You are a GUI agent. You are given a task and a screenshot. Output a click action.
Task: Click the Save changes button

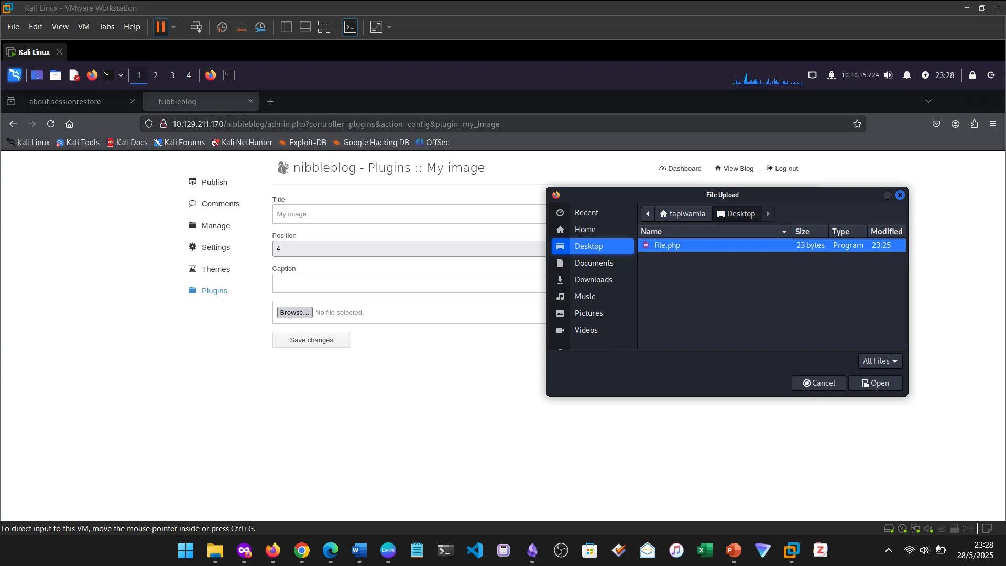(x=311, y=340)
